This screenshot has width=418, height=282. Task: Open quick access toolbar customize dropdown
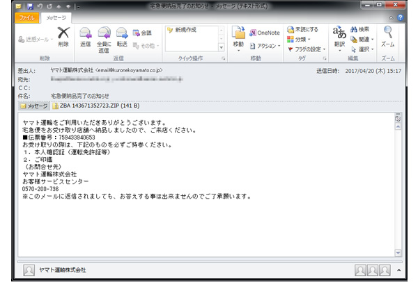[x=78, y=7]
